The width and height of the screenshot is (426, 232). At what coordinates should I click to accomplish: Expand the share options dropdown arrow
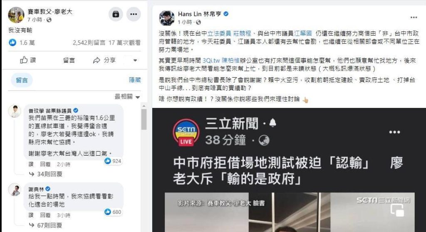coord(135,61)
